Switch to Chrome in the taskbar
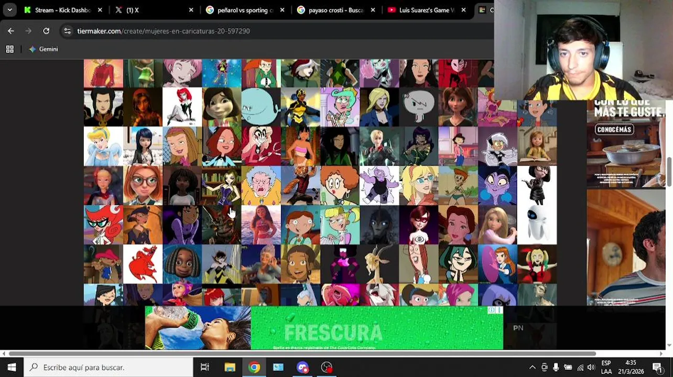673x377 pixels. coord(254,368)
